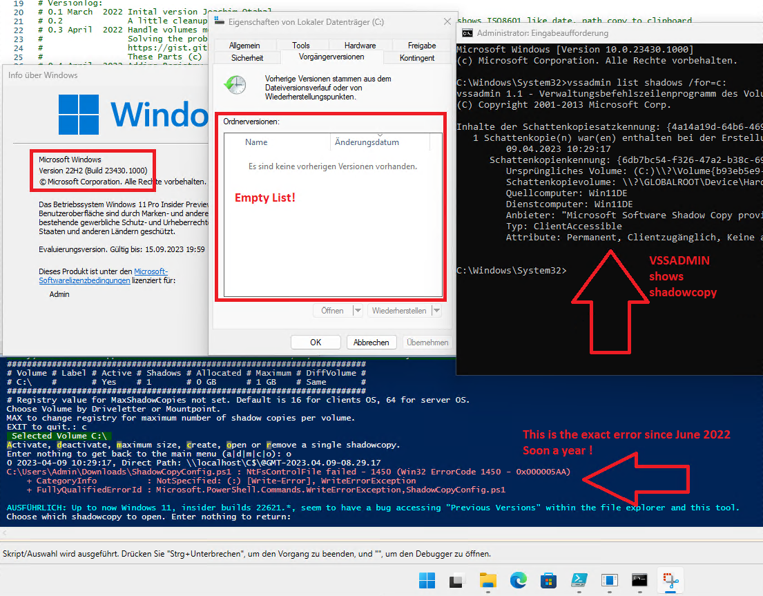Screen dimensions: 763x596
Task: Click the 'Info über Windows' title bar
Action: coord(106,75)
